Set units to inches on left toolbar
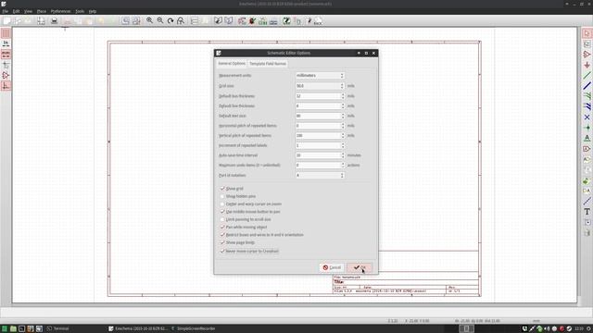593x333 pixels. coord(6,43)
